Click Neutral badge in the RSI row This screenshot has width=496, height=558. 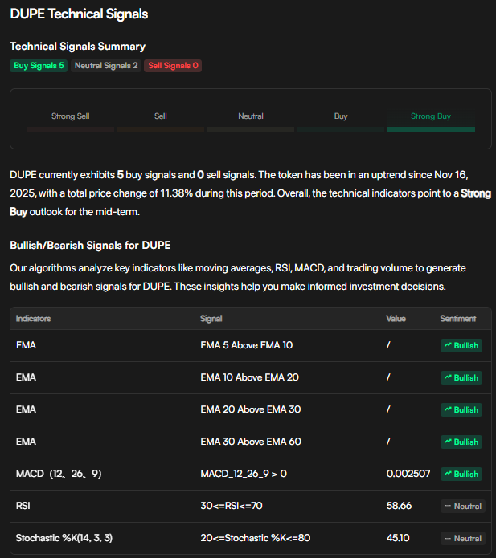462,506
